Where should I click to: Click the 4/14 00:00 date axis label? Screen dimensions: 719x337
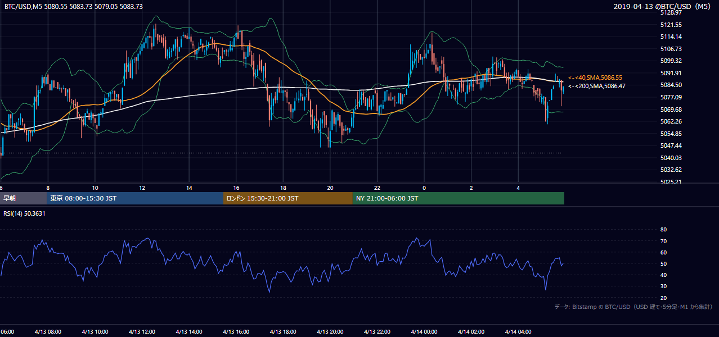click(424, 332)
